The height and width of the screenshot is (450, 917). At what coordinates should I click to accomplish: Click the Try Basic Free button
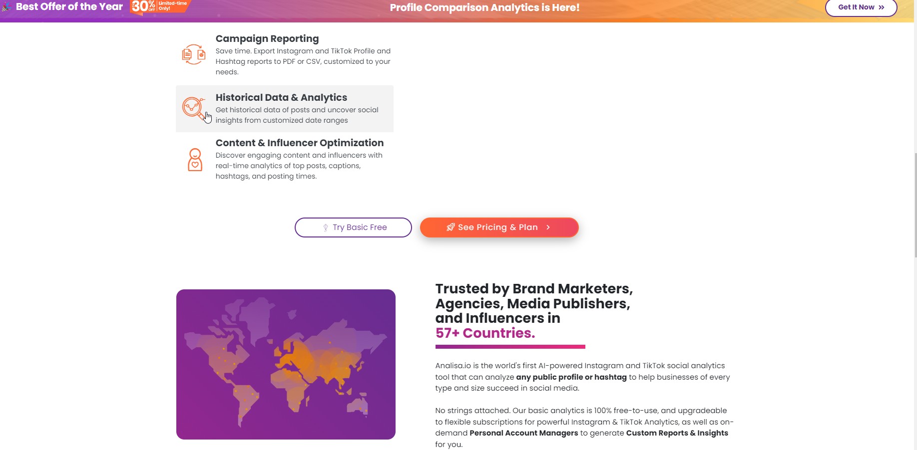(353, 227)
